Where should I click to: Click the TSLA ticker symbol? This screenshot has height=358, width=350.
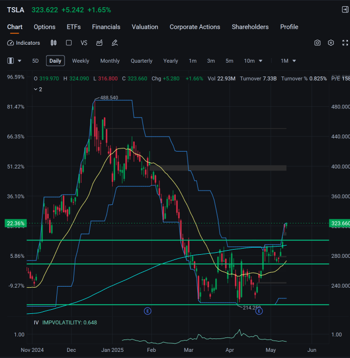click(15, 10)
